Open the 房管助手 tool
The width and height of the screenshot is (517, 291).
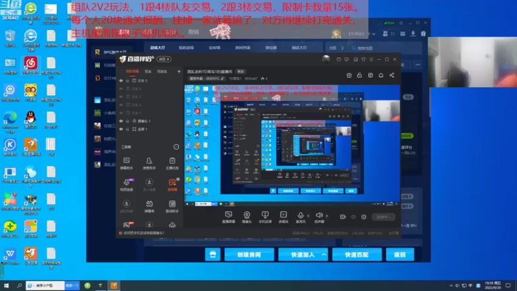tap(149, 164)
